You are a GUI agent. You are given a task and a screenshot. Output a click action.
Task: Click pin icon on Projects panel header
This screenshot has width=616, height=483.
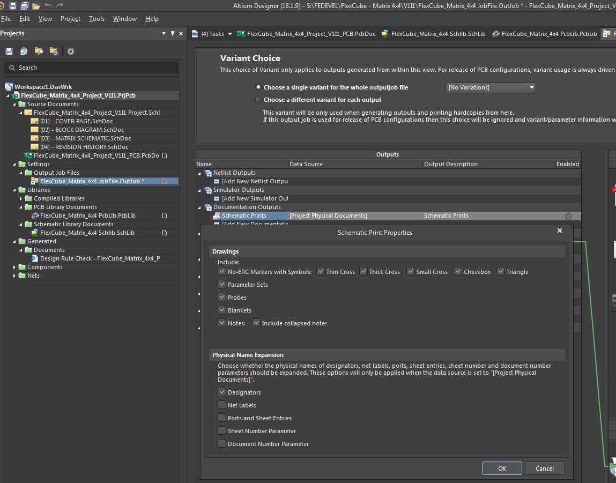point(172,33)
